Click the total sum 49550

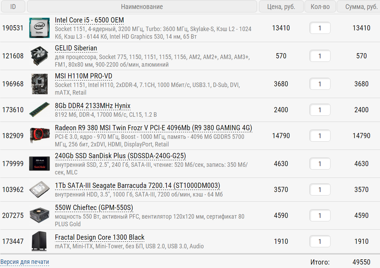361,262
